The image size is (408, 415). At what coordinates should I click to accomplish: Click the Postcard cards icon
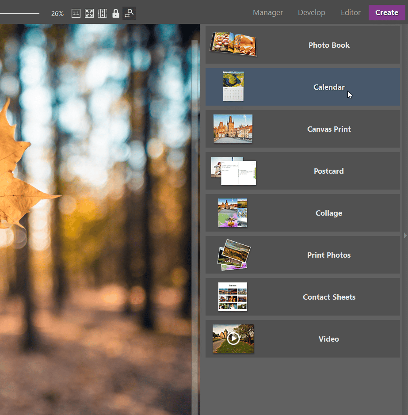tap(233, 171)
